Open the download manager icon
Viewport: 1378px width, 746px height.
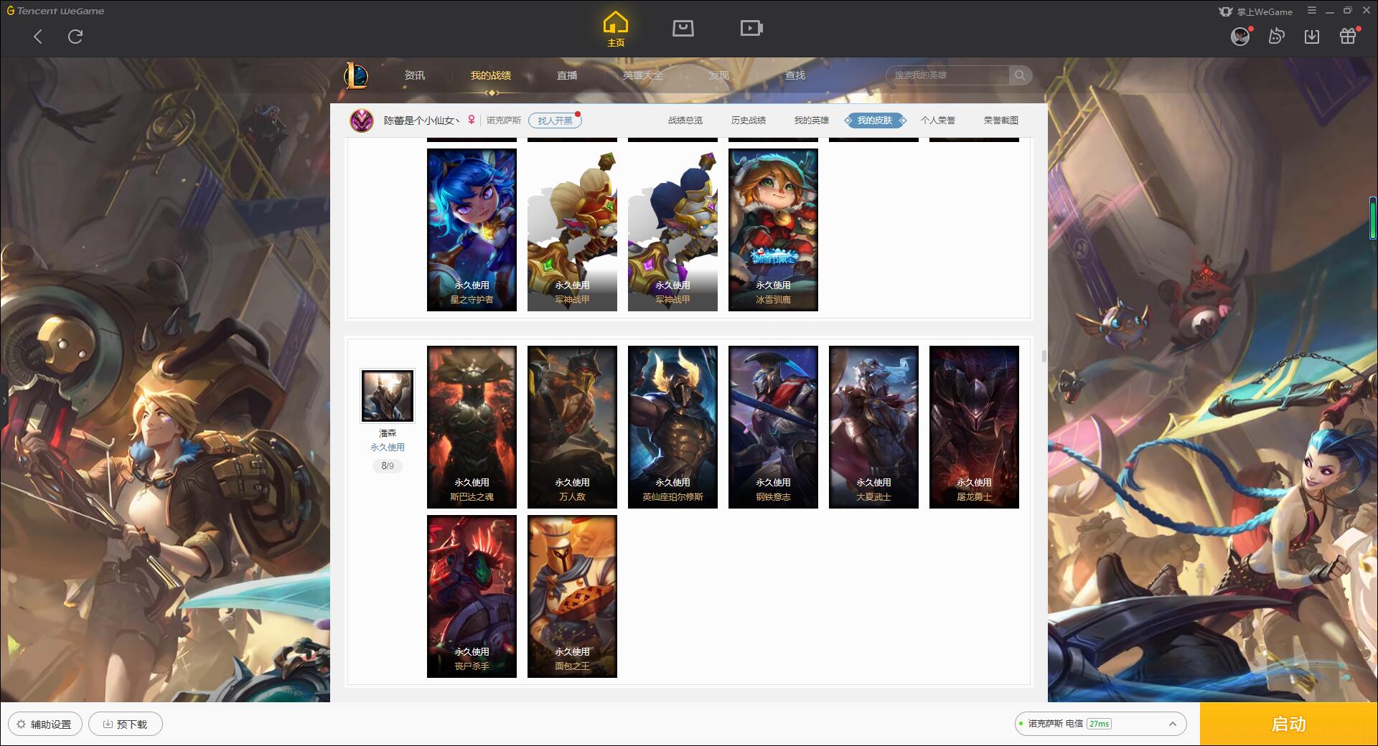(x=1312, y=37)
